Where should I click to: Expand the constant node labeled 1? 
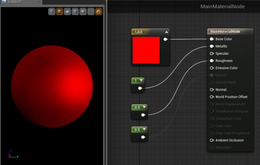[141, 80]
